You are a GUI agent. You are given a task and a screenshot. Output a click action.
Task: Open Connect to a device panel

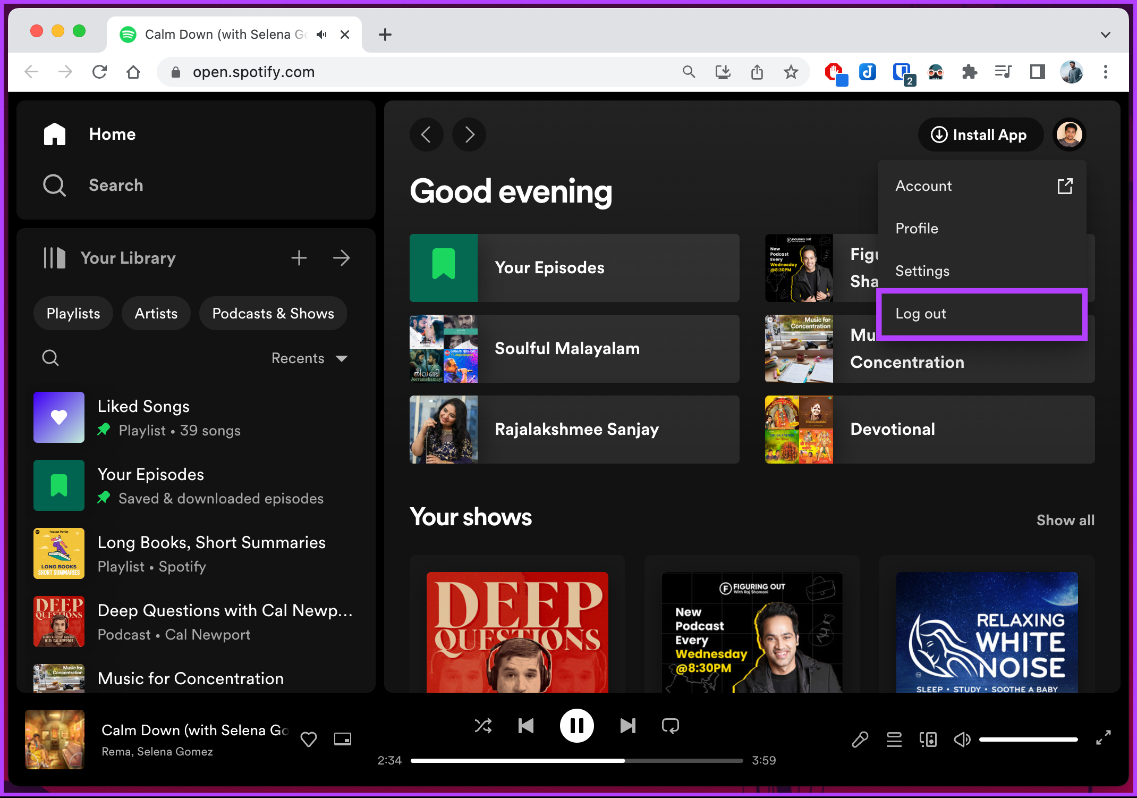coord(928,740)
